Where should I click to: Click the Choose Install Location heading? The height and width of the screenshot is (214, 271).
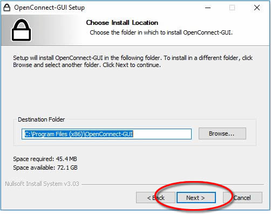point(122,23)
